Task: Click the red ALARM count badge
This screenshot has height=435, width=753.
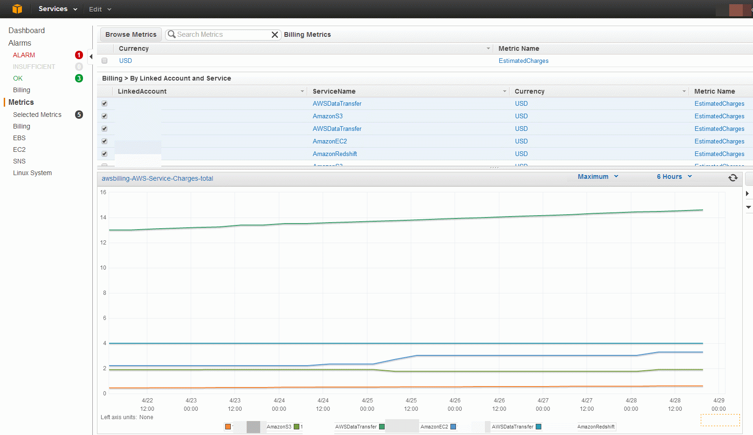Action: click(79, 55)
